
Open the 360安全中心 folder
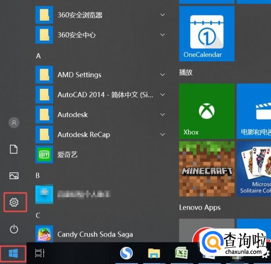pyautogui.click(x=101, y=35)
